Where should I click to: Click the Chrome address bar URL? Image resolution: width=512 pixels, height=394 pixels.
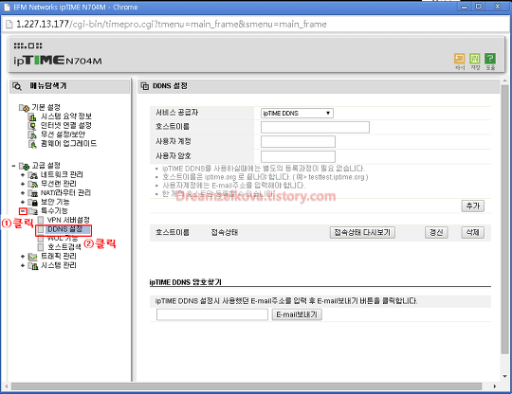[x=172, y=25]
